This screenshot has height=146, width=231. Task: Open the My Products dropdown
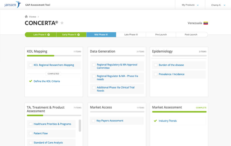pyautogui.click(x=190, y=5)
